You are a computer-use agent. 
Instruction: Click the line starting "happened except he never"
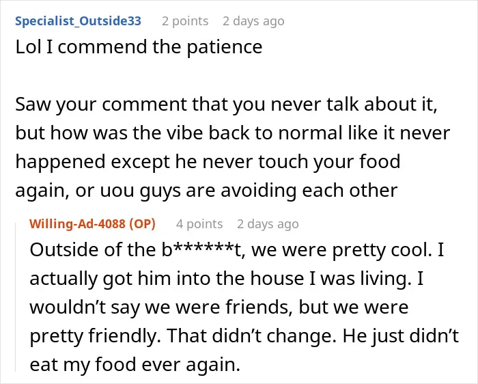point(208,161)
